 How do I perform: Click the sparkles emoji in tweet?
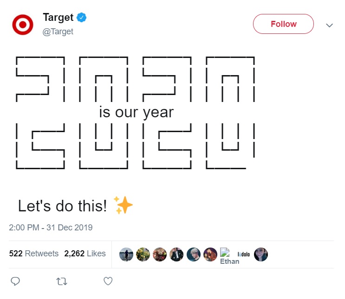coord(123,205)
